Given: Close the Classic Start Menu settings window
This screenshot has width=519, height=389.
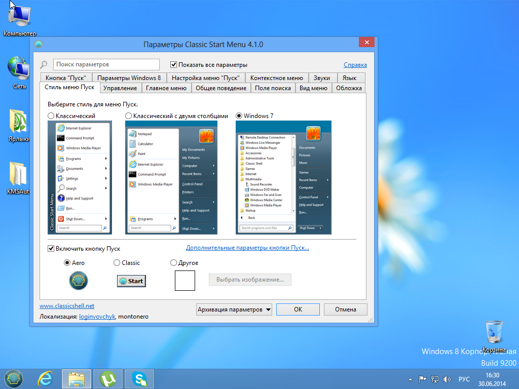Looking at the screenshot, I should tap(367, 43).
